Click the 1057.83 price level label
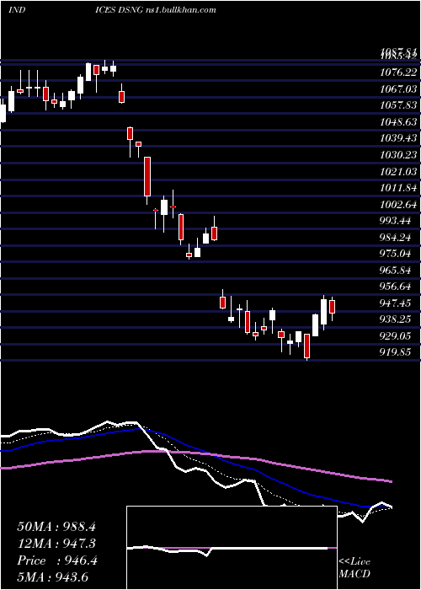Screen dimensions: 421x590 coord(398,105)
